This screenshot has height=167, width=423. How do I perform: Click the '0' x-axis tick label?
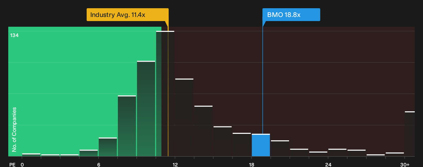click(x=22, y=164)
